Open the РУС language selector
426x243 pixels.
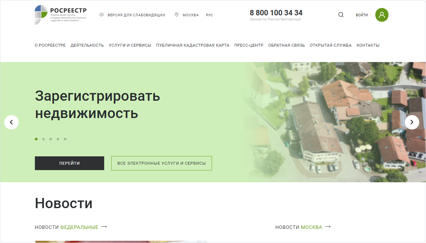209,15
